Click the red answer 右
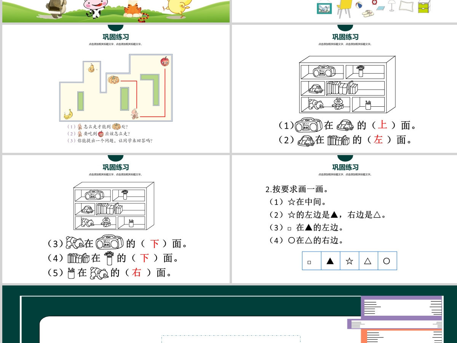The height and width of the screenshot is (343, 457). [136, 272]
